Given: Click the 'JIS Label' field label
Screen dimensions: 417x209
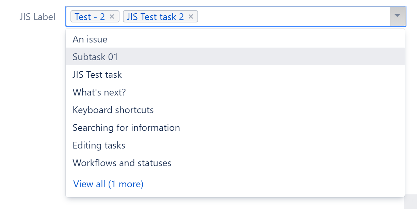Looking at the screenshot, I should 37,17.
